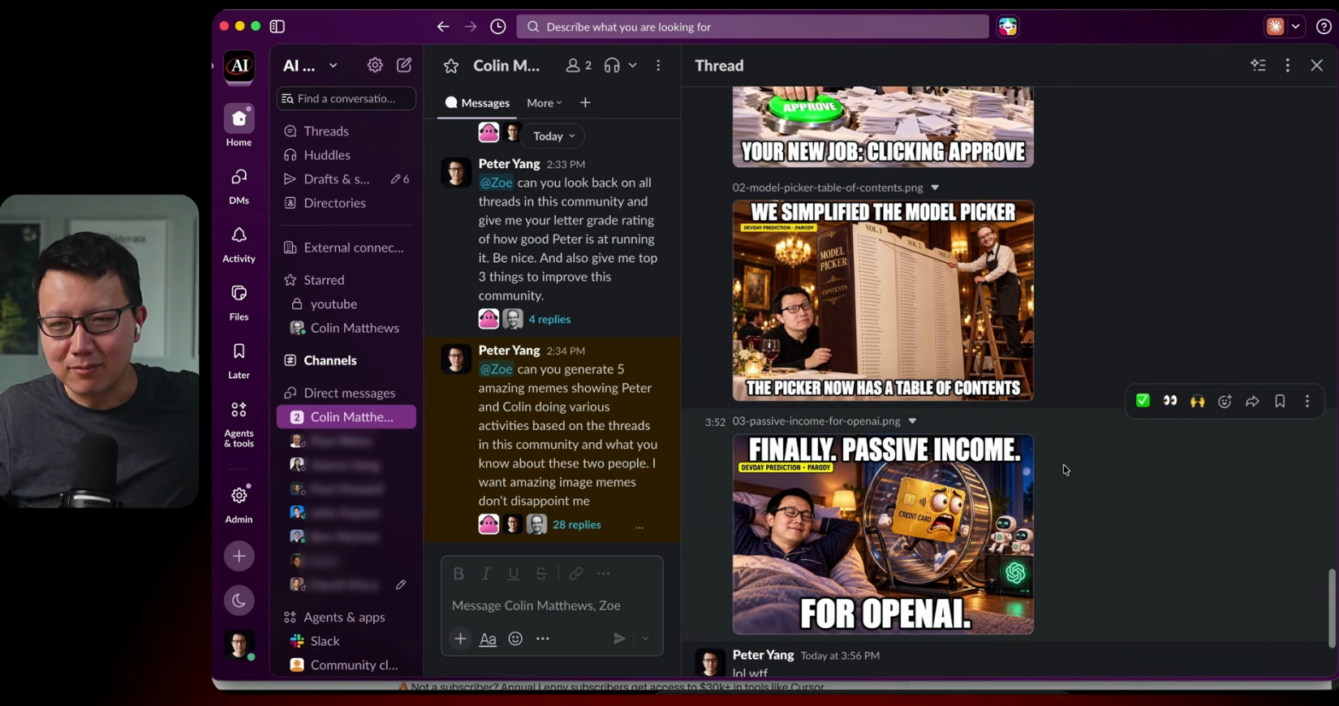Image resolution: width=1339 pixels, height=706 pixels.
Task: Toggle italic formatting in composer
Action: coord(486,574)
